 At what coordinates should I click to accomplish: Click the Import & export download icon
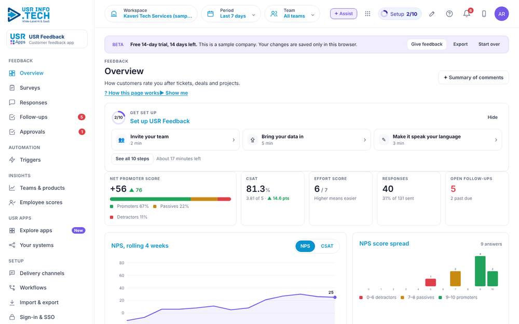[12, 302]
